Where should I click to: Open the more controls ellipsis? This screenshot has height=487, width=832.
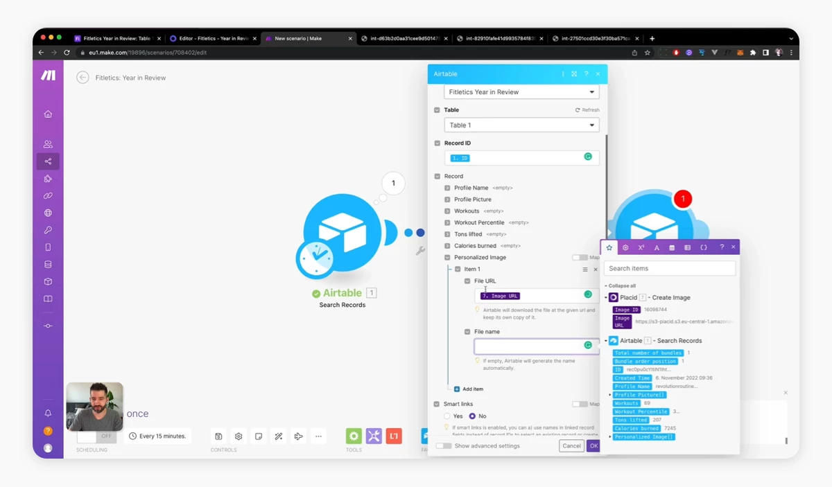click(319, 436)
